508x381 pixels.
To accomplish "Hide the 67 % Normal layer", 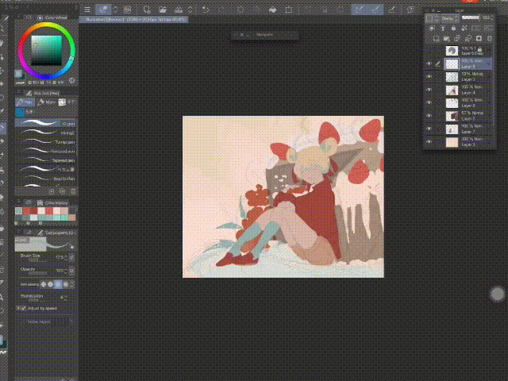I will pyautogui.click(x=429, y=116).
